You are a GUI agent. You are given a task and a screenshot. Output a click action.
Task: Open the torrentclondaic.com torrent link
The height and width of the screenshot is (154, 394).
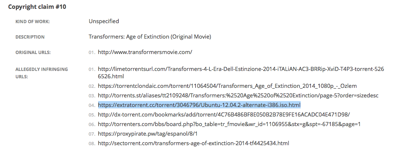tap(227, 86)
